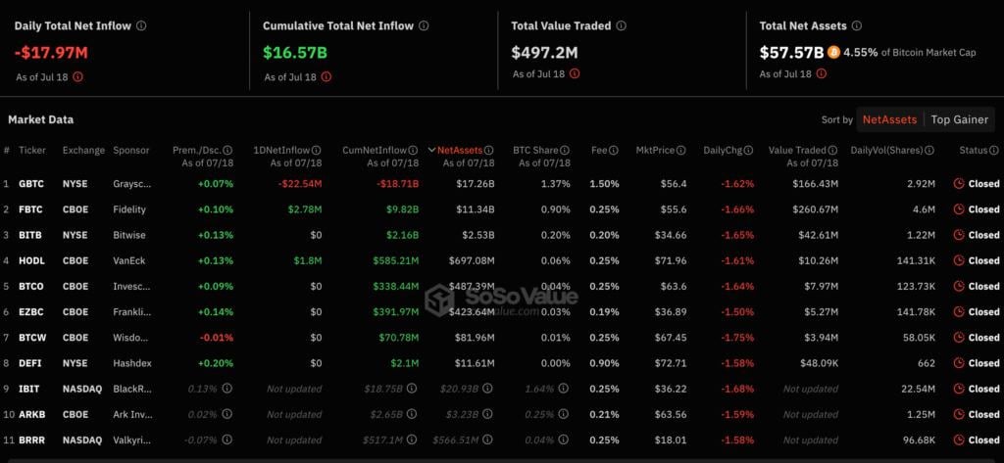The image size is (1004, 463).
Task: Click info icon beside IBIT $18.75B value
Action: 413,389
